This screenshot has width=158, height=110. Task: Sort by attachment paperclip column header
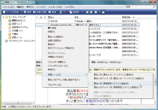tap(41, 17)
